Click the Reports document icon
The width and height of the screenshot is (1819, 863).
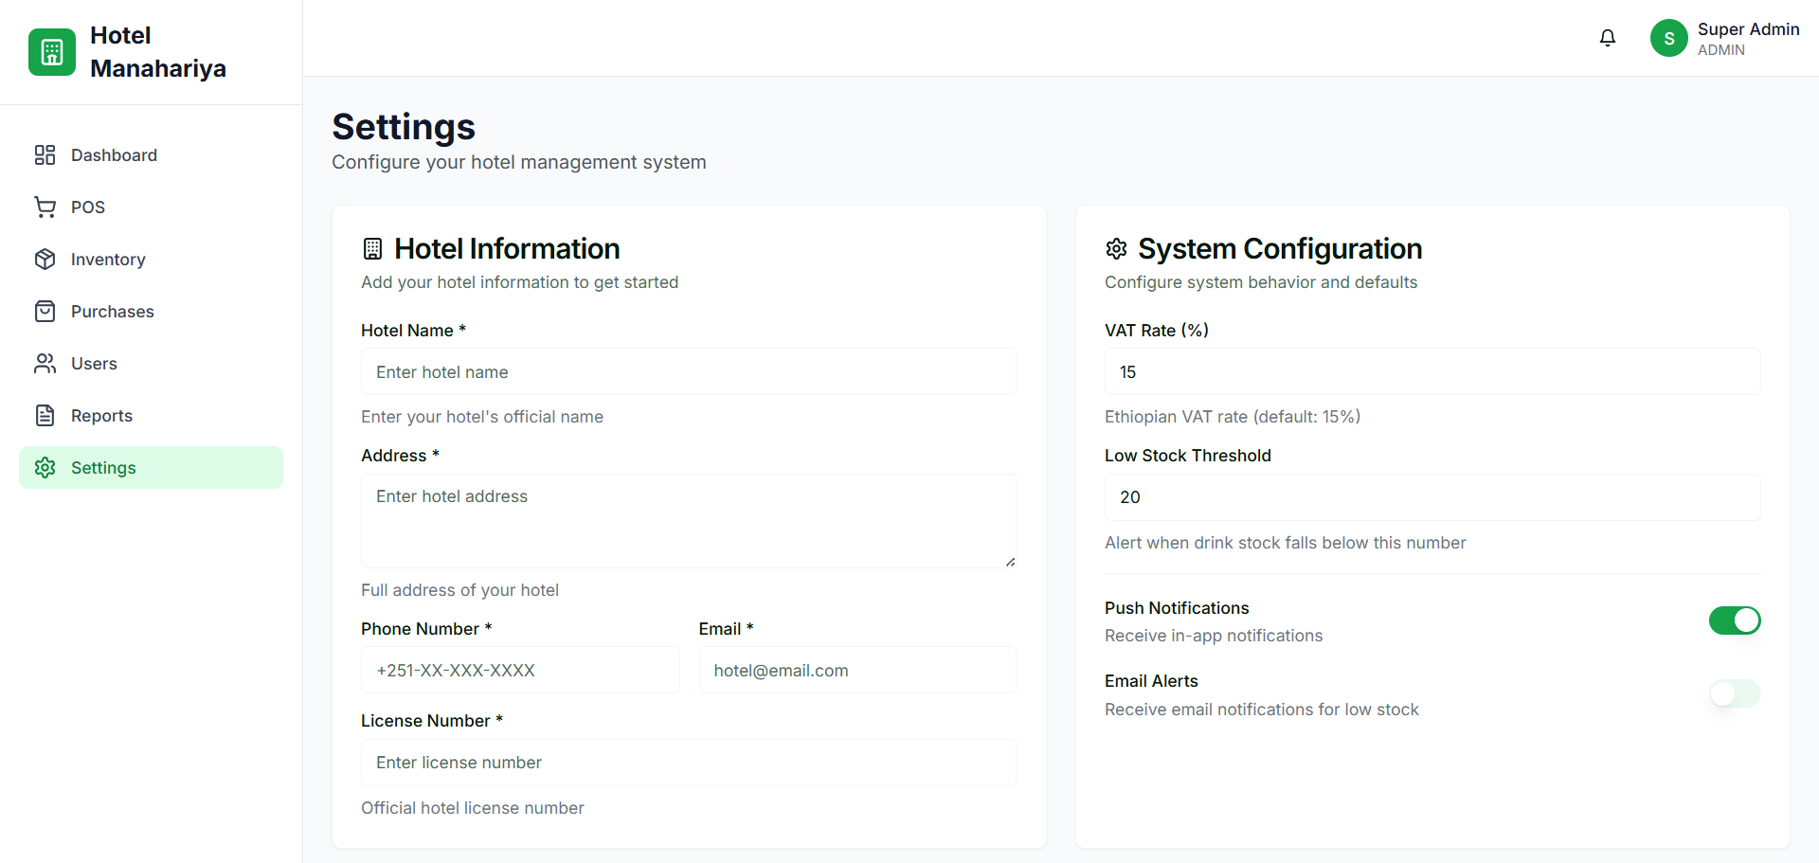45,416
